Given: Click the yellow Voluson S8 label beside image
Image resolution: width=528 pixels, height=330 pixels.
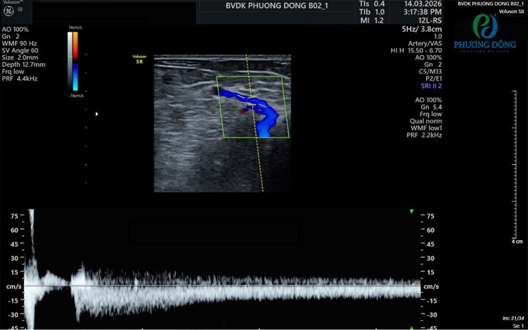Looking at the screenshot, I should click(x=139, y=59).
